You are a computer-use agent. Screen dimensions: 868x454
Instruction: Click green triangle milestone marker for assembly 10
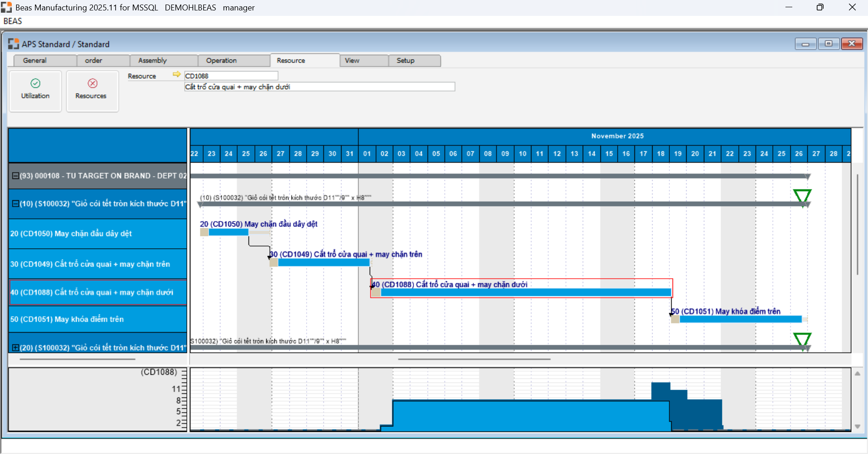pyautogui.click(x=802, y=196)
